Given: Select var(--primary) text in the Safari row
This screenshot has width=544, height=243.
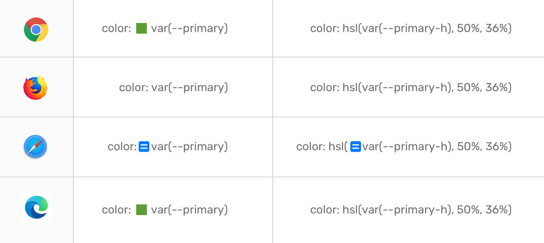Looking at the screenshot, I should [189, 147].
